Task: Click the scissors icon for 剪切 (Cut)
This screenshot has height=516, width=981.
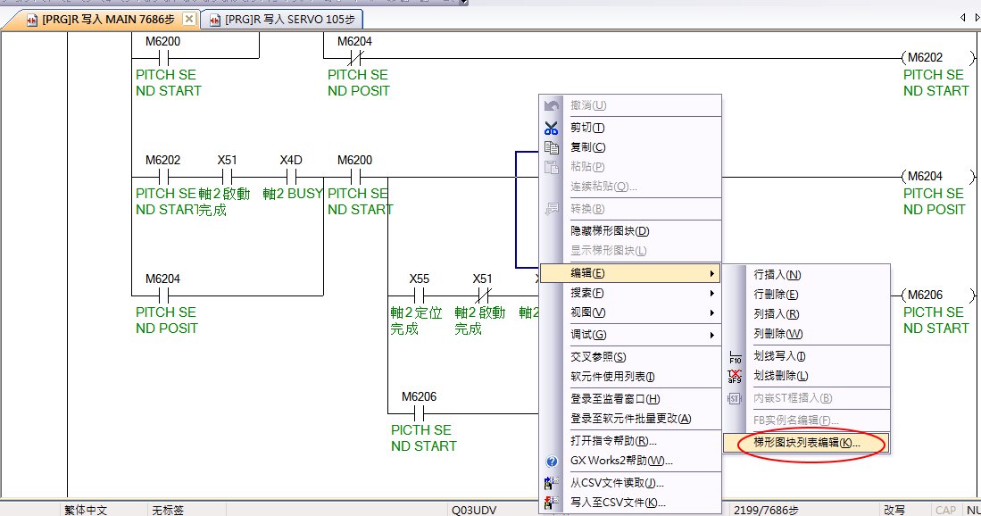Action: pos(552,128)
